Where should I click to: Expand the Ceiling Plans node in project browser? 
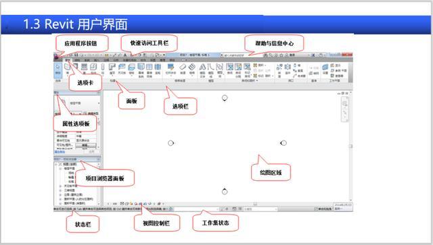[60, 186]
